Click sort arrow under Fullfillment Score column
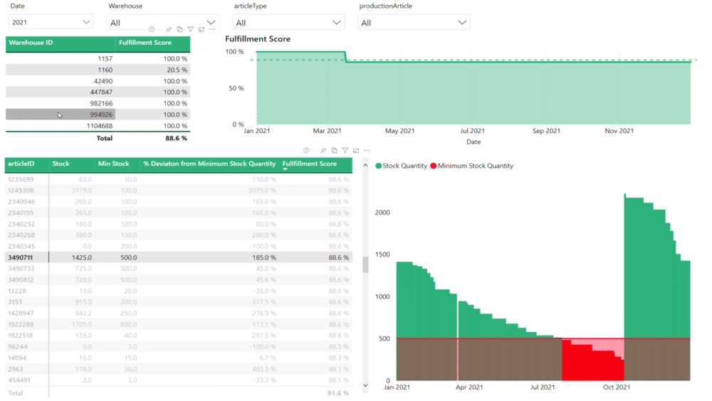Viewport: 712px width, 401px height. point(286,170)
